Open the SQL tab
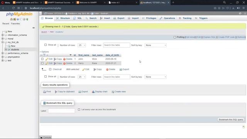The height and width of the screenshot is (139, 247). pyautogui.click(x=78, y=18)
